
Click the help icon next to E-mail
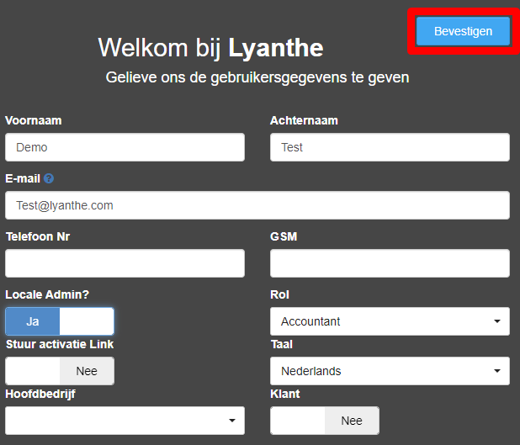click(x=49, y=178)
